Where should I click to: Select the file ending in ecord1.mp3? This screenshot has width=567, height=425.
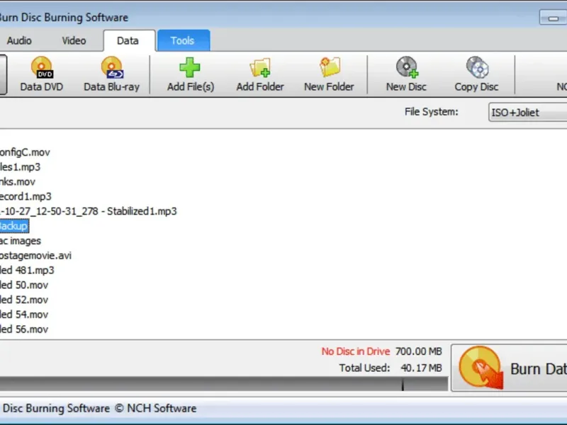pyautogui.click(x=26, y=197)
